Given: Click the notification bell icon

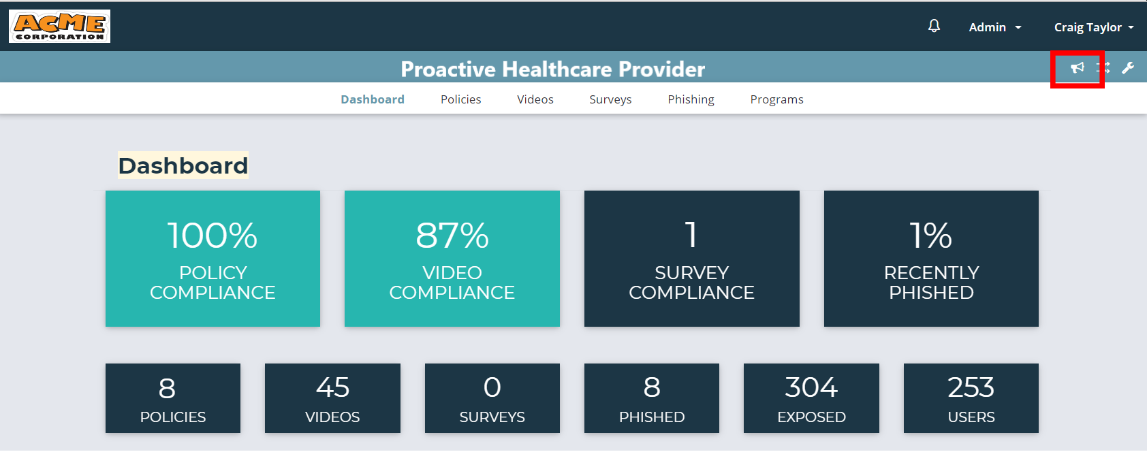Looking at the screenshot, I should point(934,26).
